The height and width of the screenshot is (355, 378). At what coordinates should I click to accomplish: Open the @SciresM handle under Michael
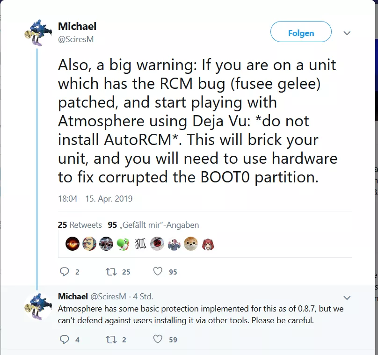[x=76, y=39]
